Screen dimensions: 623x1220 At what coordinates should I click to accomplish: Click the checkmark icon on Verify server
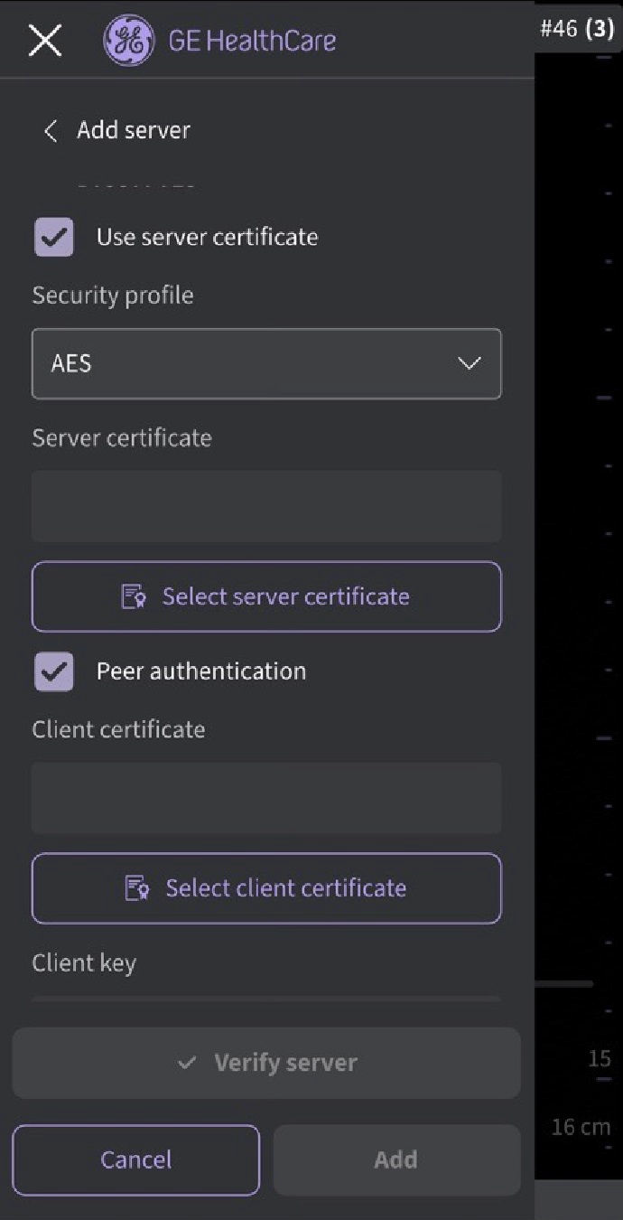187,1063
